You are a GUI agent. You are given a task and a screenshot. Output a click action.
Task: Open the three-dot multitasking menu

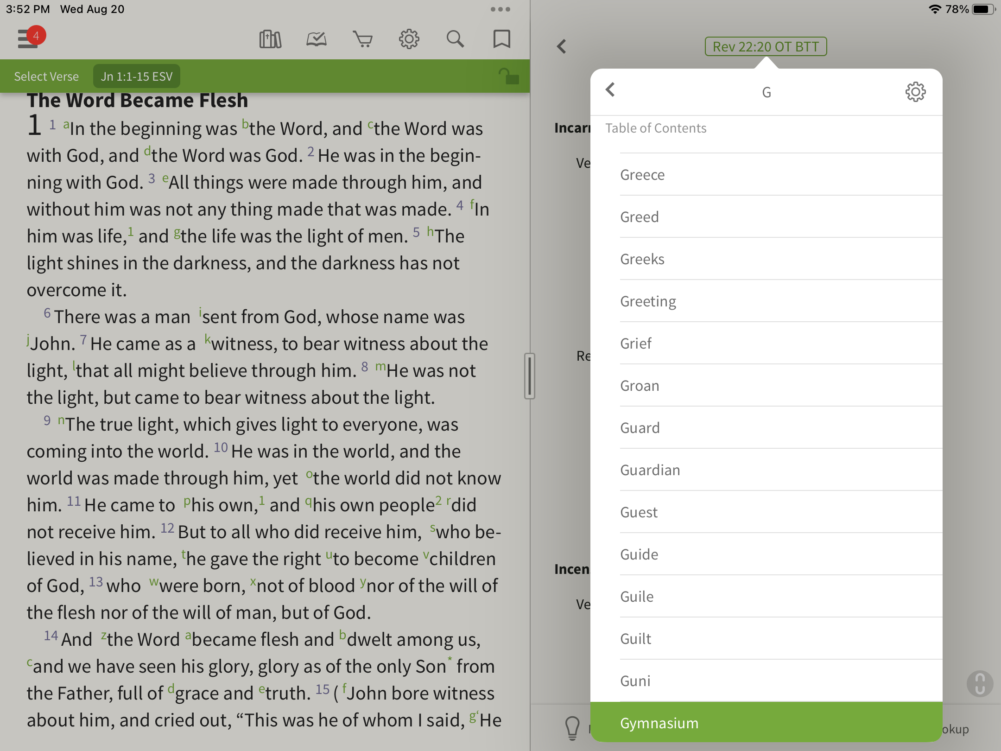500,9
